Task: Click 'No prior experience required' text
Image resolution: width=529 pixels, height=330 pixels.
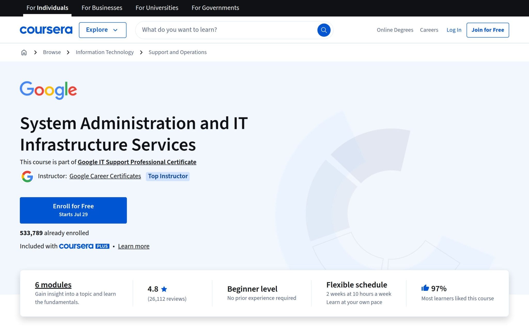Action: (262, 298)
